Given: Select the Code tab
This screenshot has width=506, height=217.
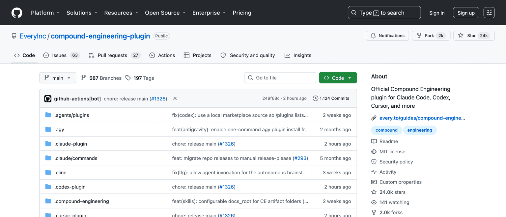Looking at the screenshot, I should [24, 55].
